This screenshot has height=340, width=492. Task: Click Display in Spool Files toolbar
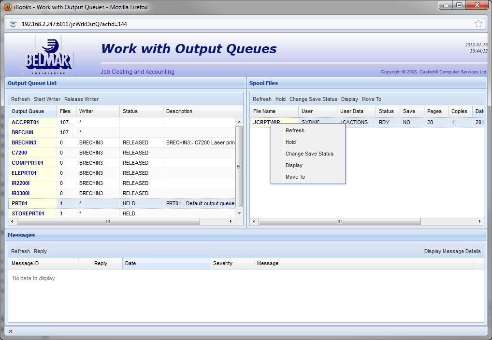(x=349, y=99)
